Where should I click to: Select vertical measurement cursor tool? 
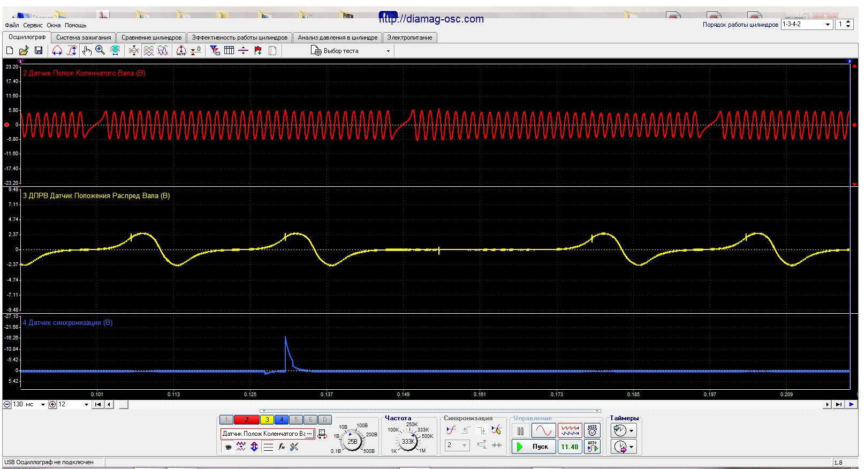click(72, 50)
